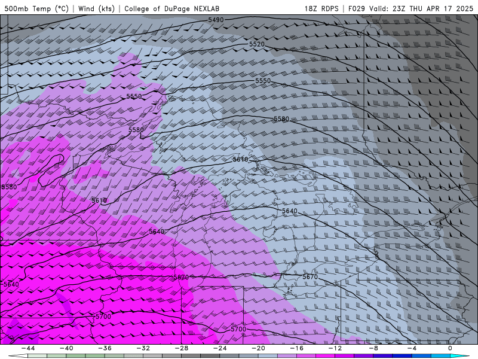478x359 pixels.
Task: Click the "23Z THU APR 17 2025" valid time
Action: (x=433, y=8)
